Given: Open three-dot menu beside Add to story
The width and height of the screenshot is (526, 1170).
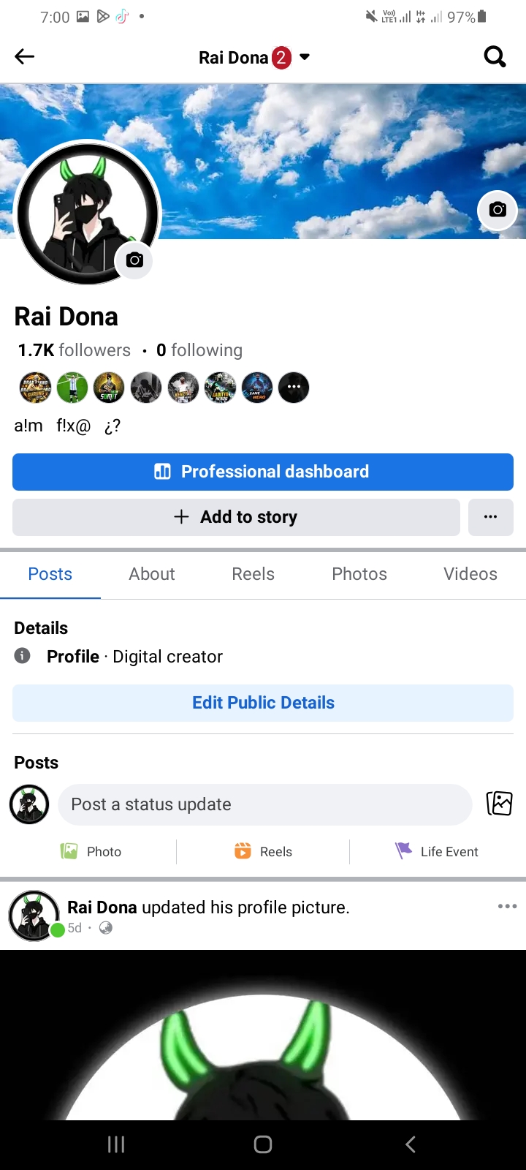Looking at the screenshot, I should click(490, 517).
